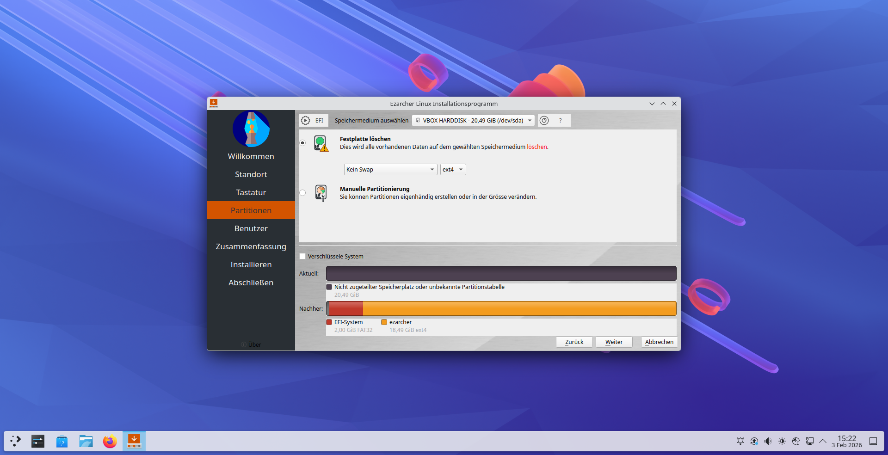Viewport: 888px width, 455px height.
Task: Select the Manuelle Partitionierung radio option
Action: [x=303, y=193]
